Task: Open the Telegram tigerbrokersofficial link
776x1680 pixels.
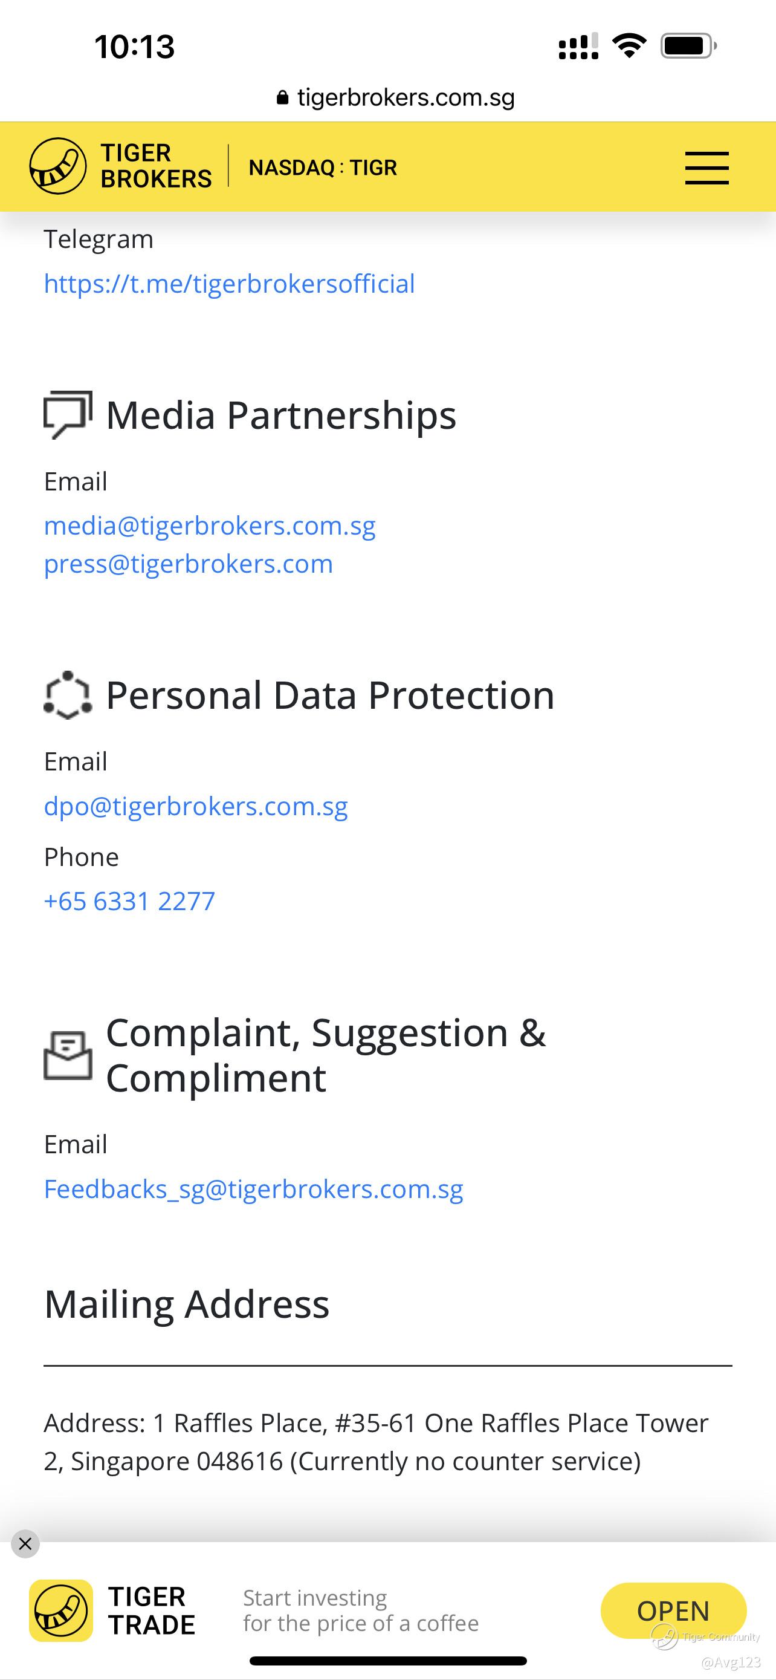Action: click(229, 284)
